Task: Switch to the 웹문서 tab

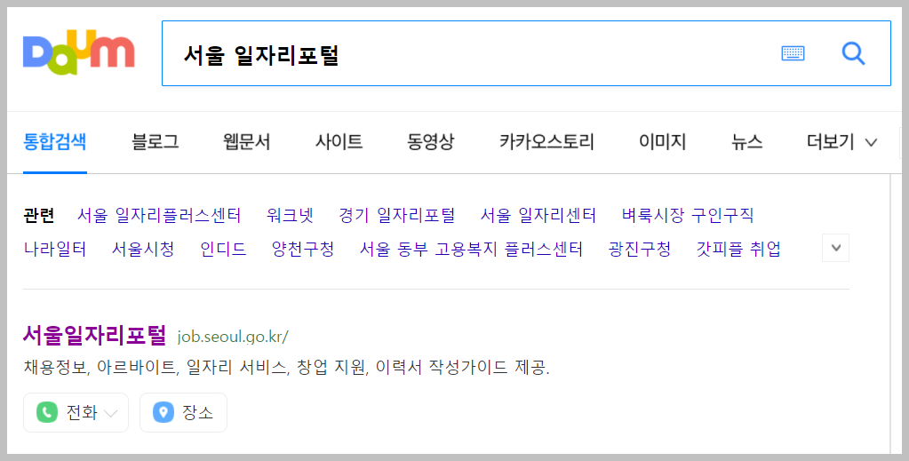Action: click(247, 141)
